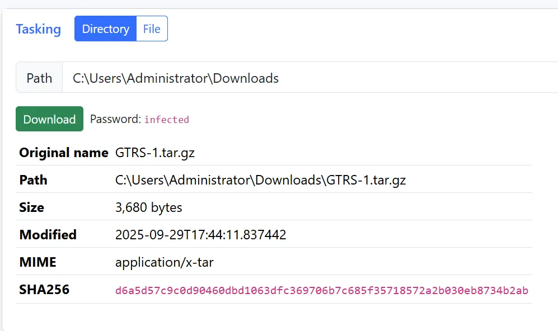Click the Tasking heading link

[x=38, y=29]
